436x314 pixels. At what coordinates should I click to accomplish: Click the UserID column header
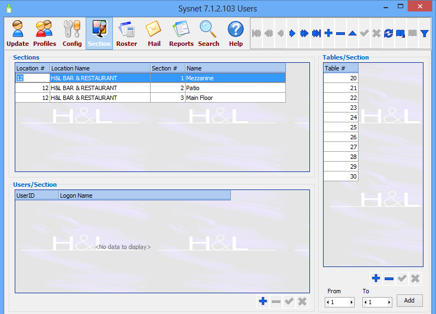[x=37, y=195]
